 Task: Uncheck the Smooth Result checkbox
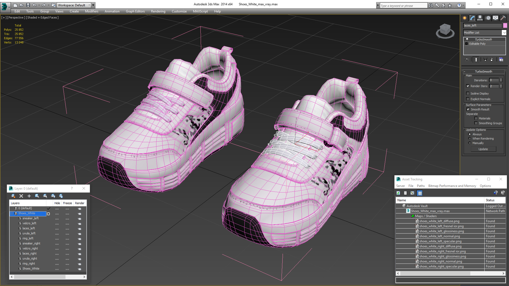tap(468, 109)
